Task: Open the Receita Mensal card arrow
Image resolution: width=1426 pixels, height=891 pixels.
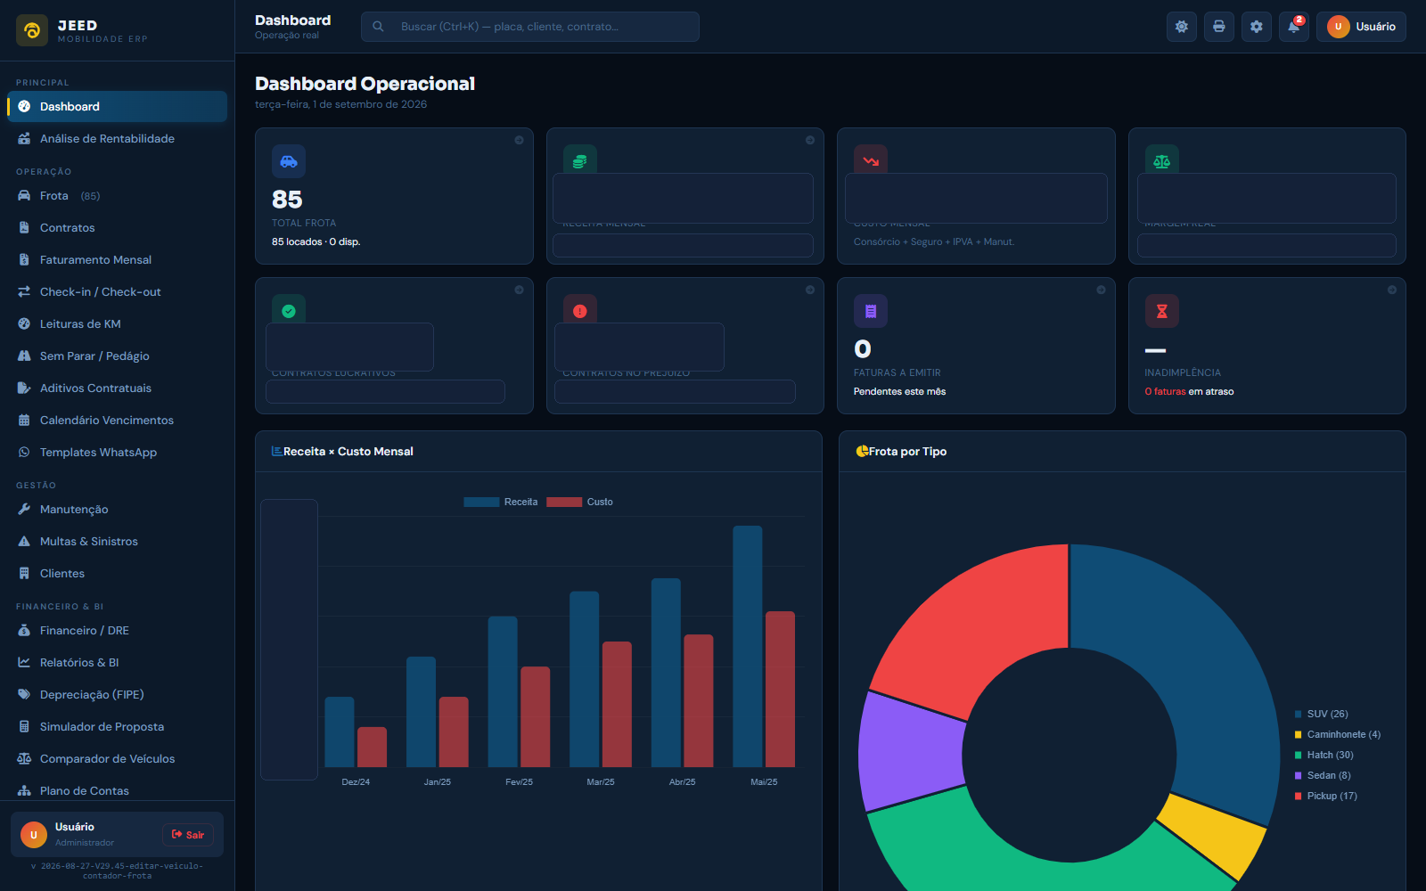Action: [x=810, y=140]
